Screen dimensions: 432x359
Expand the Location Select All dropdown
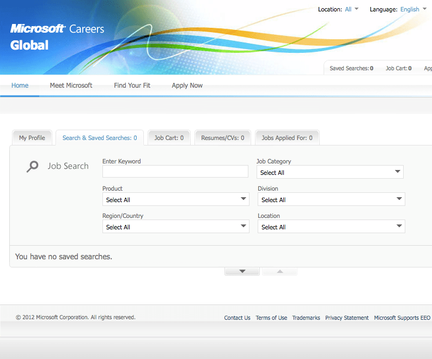tap(331, 227)
